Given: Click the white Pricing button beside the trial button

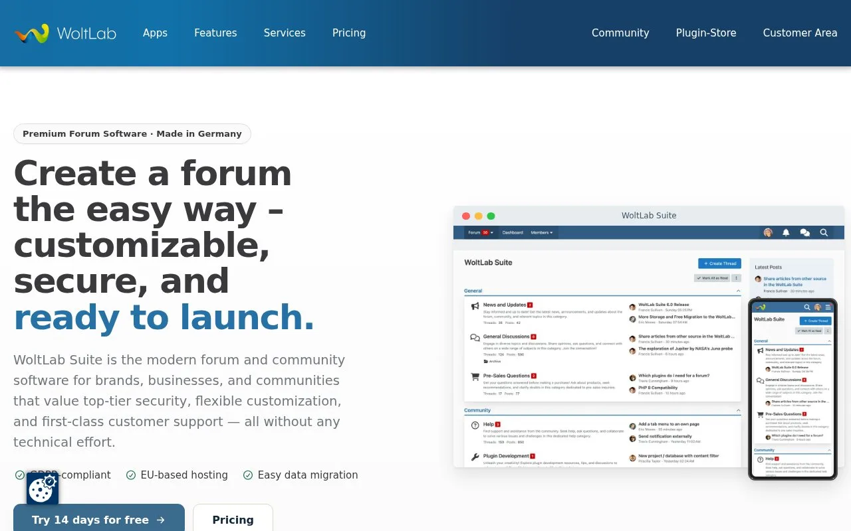Looking at the screenshot, I should click(x=233, y=519).
